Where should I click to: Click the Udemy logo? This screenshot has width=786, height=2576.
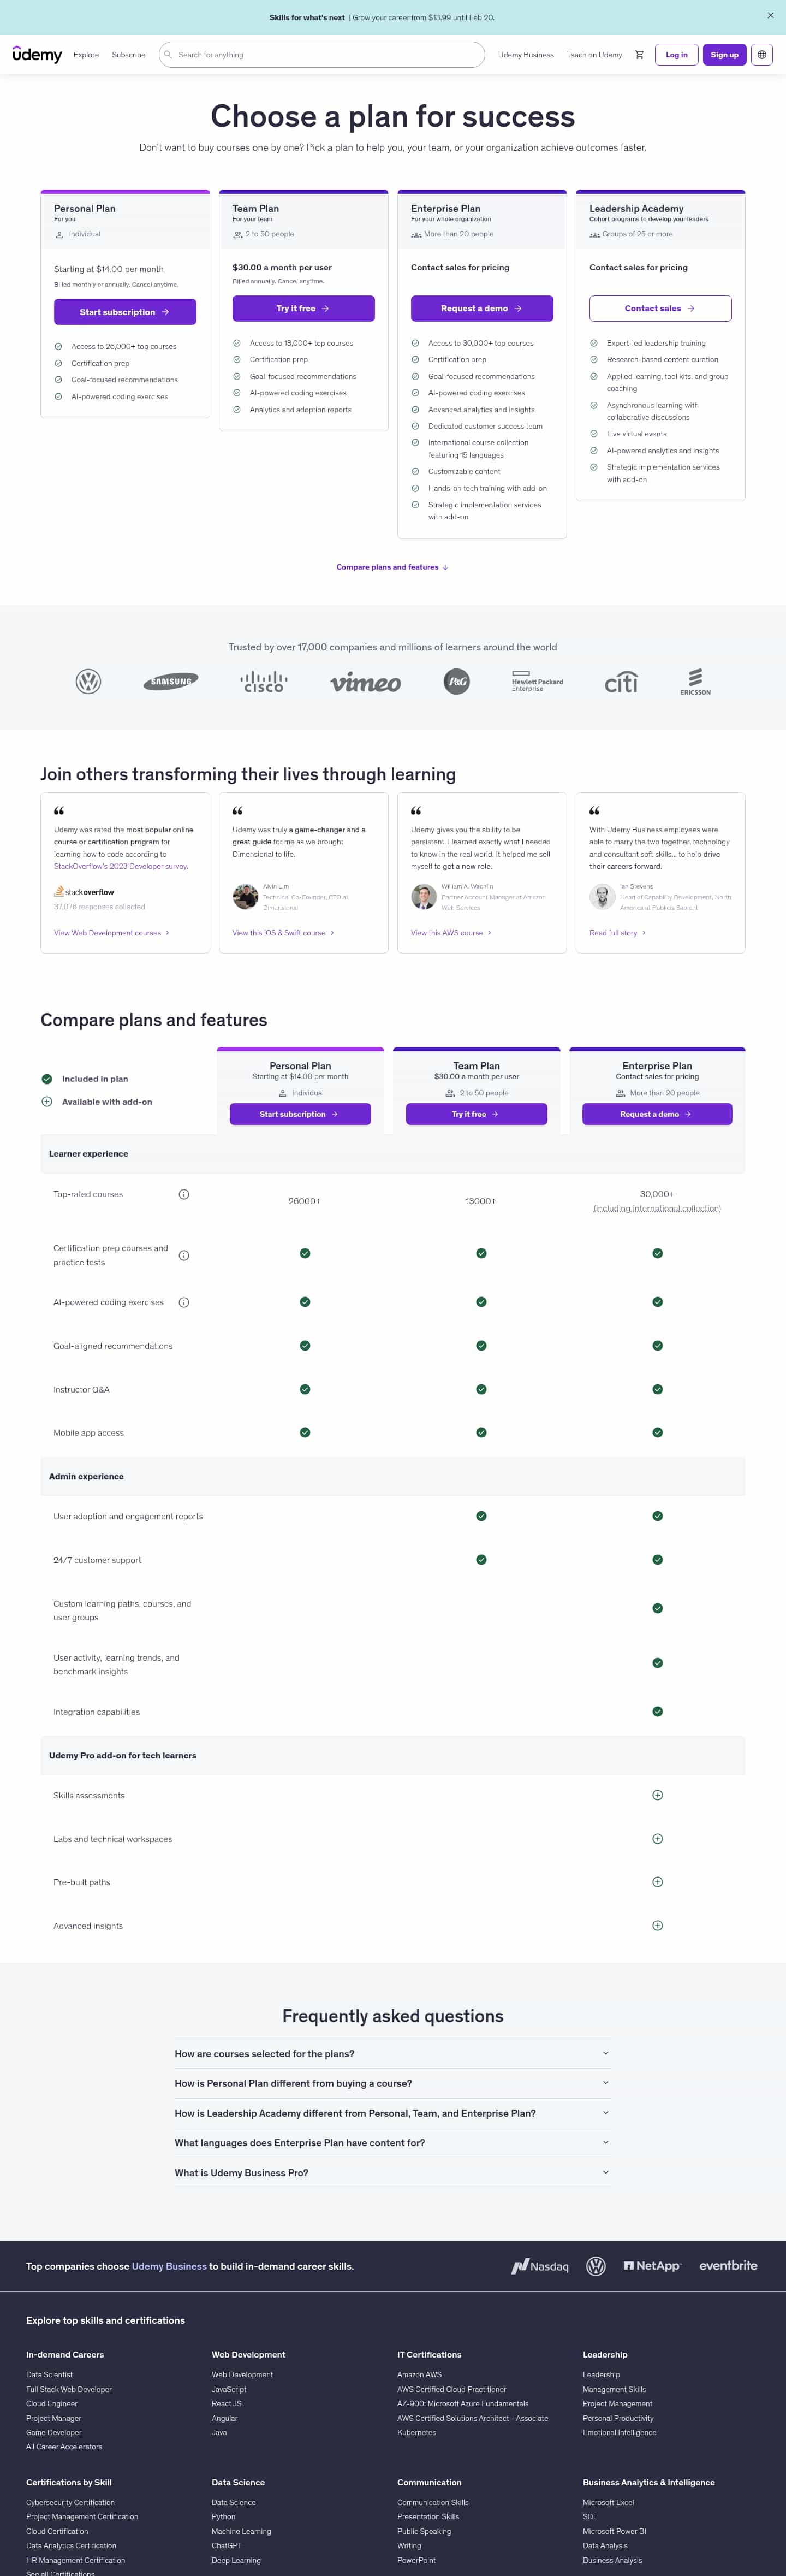tap(37, 55)
